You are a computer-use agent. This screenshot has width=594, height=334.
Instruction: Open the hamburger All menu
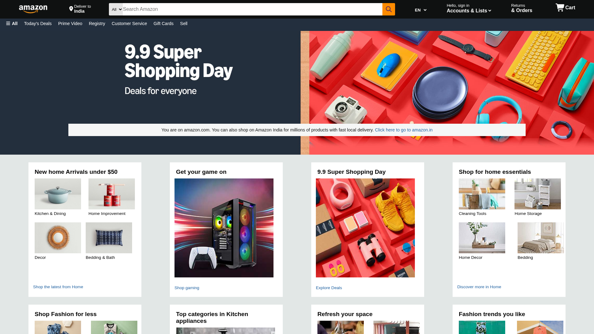tap(12, 24)
